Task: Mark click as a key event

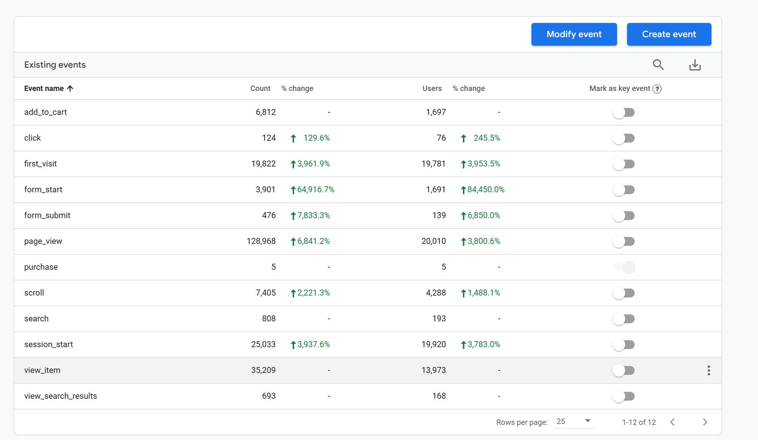Action: coord(623,138)
